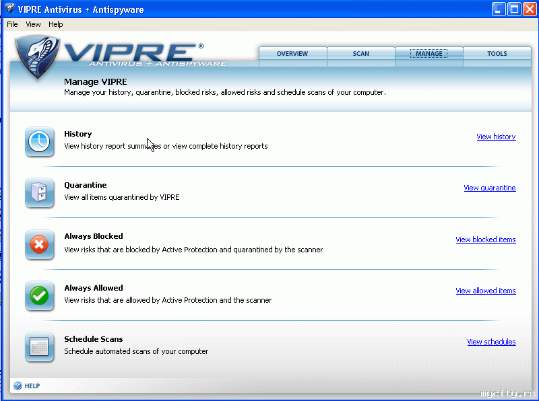
Task: Click 'View history report summaries' description text
Action: point(166,146)
